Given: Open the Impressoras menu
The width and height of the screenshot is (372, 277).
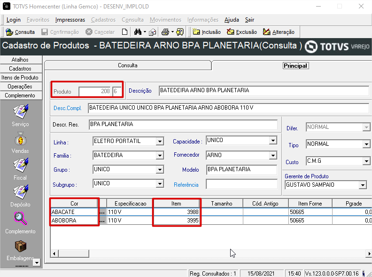Looking at the screenshot, I should point(70,20).
